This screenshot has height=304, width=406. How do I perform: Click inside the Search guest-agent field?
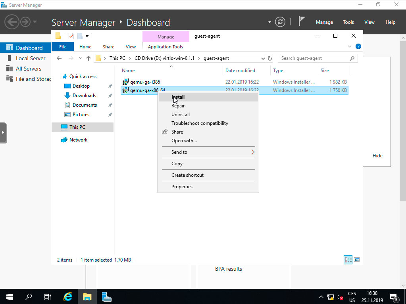pos(314,58)
